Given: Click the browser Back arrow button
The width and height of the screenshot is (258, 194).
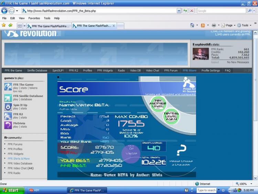Looking at the screenshot, I should tap(4, 11).
